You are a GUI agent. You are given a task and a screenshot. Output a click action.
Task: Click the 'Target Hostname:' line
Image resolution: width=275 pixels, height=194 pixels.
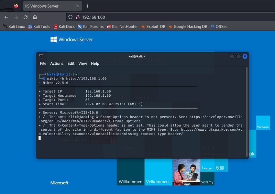[x=75, y=96]
